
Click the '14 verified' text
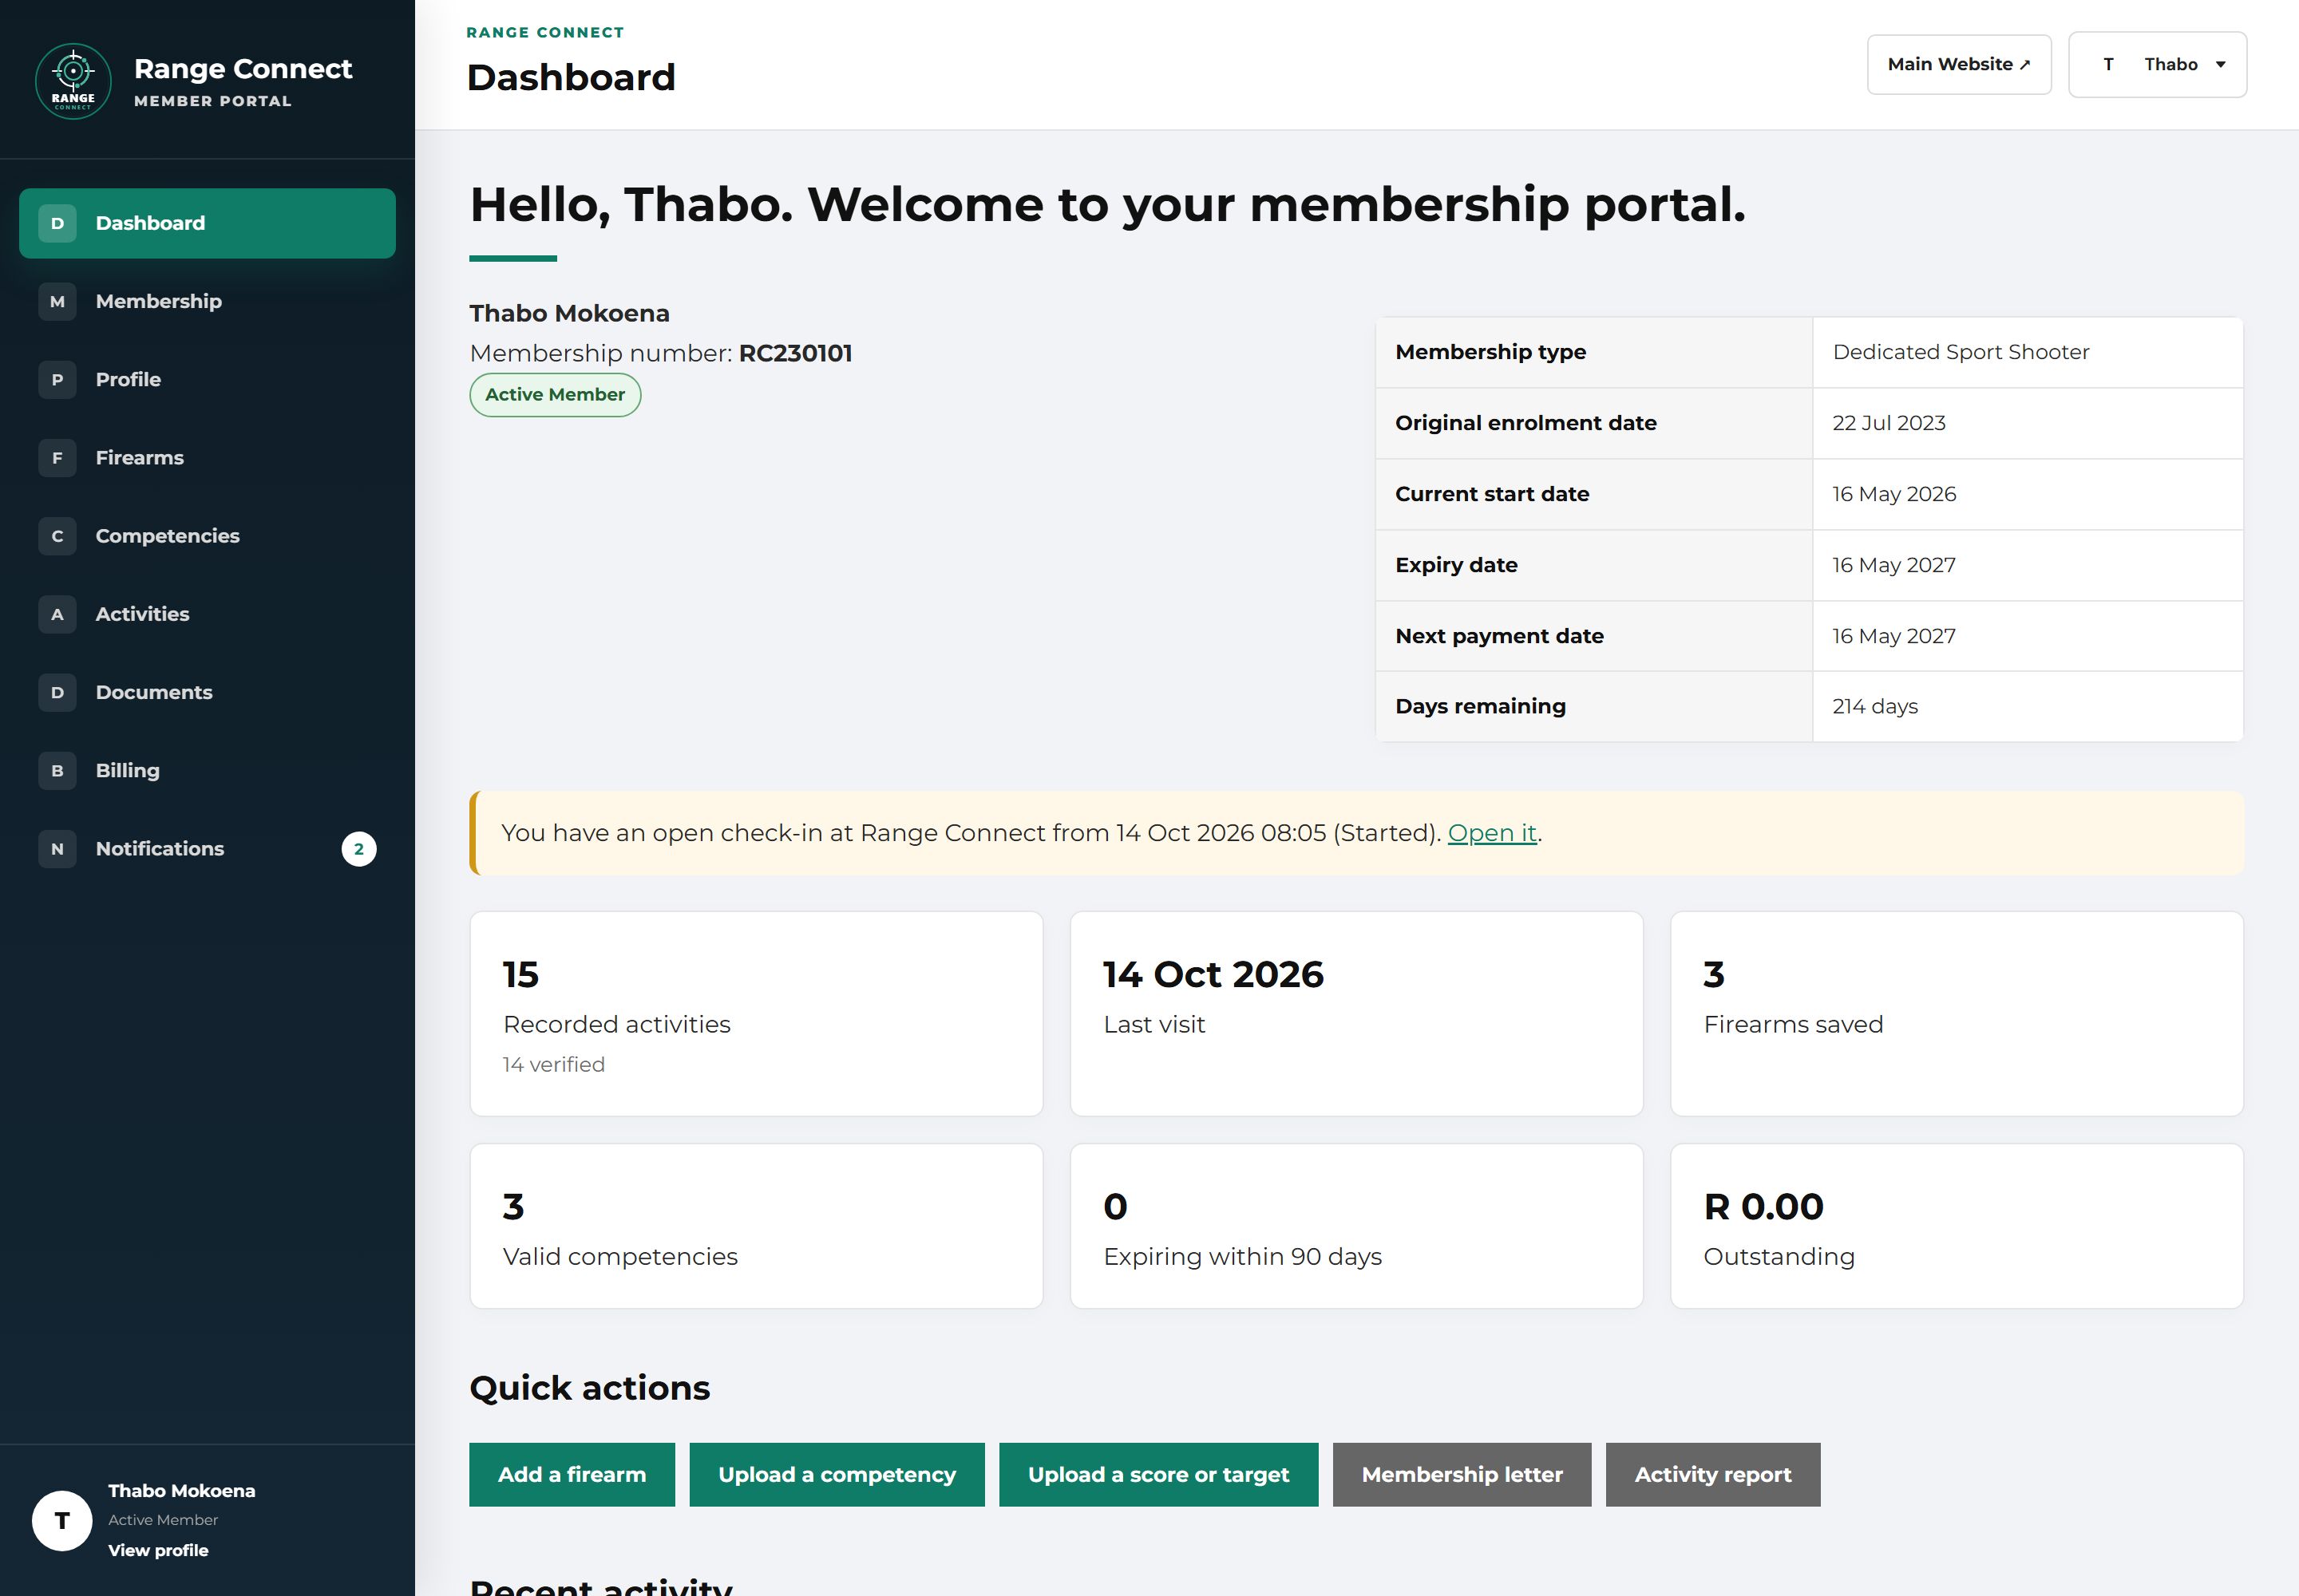tap(553, 1064)
